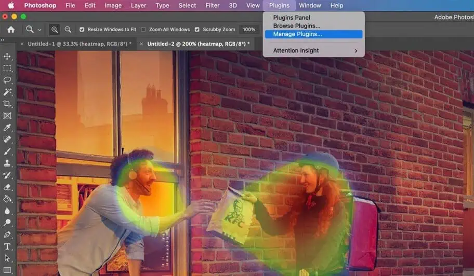474x276 pixels.
Task: Select the Dodge tool
Action: pyautogui.click(x=7, y=223)
